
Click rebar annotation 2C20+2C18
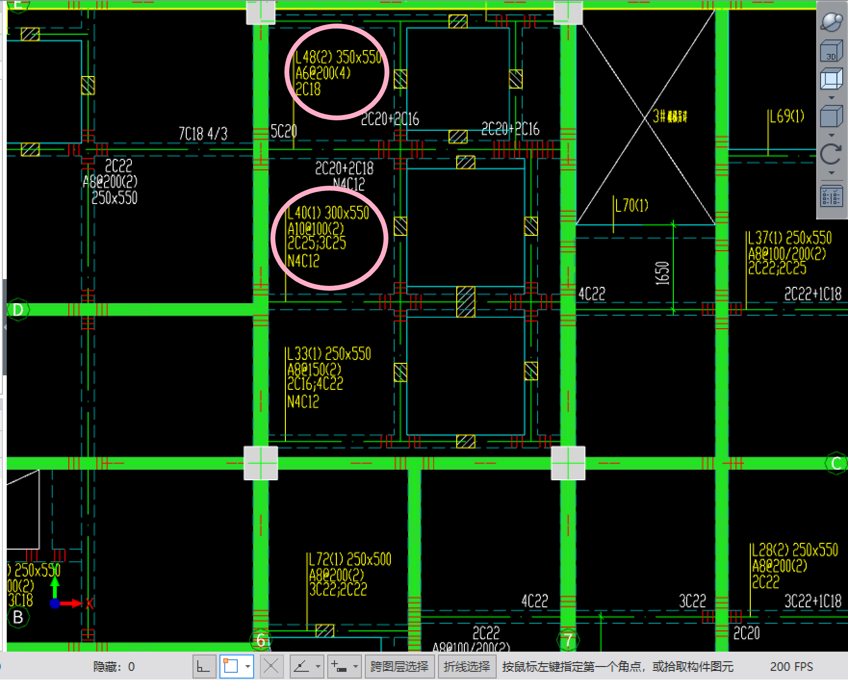point(345,168)
